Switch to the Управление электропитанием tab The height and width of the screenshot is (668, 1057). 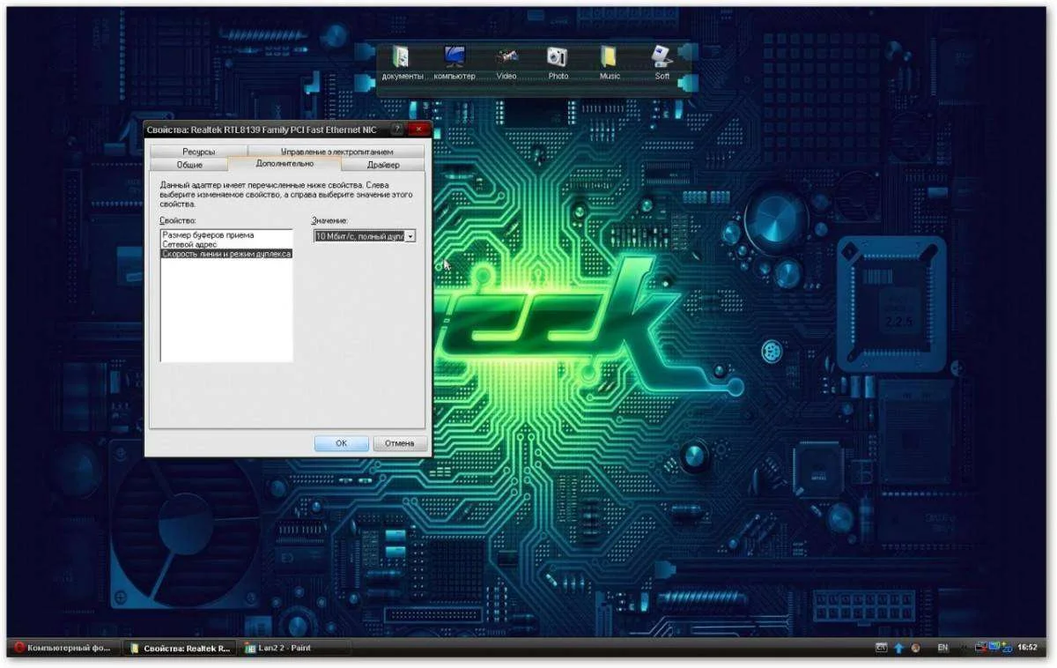336,152
